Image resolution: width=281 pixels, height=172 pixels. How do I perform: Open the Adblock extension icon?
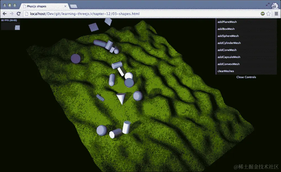tap(262, 14)
